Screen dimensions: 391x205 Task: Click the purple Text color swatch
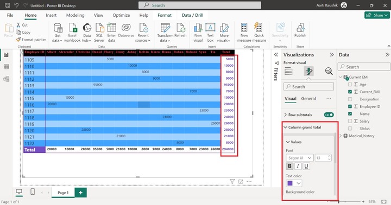click(290, 183)
